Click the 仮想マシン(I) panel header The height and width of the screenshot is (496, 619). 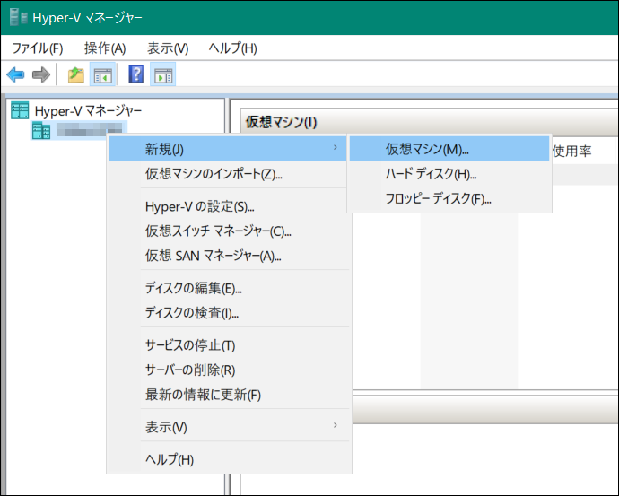pos(281,122)
